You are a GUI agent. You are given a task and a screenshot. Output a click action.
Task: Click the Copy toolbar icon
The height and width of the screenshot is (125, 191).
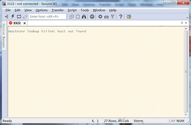(72, 17)
